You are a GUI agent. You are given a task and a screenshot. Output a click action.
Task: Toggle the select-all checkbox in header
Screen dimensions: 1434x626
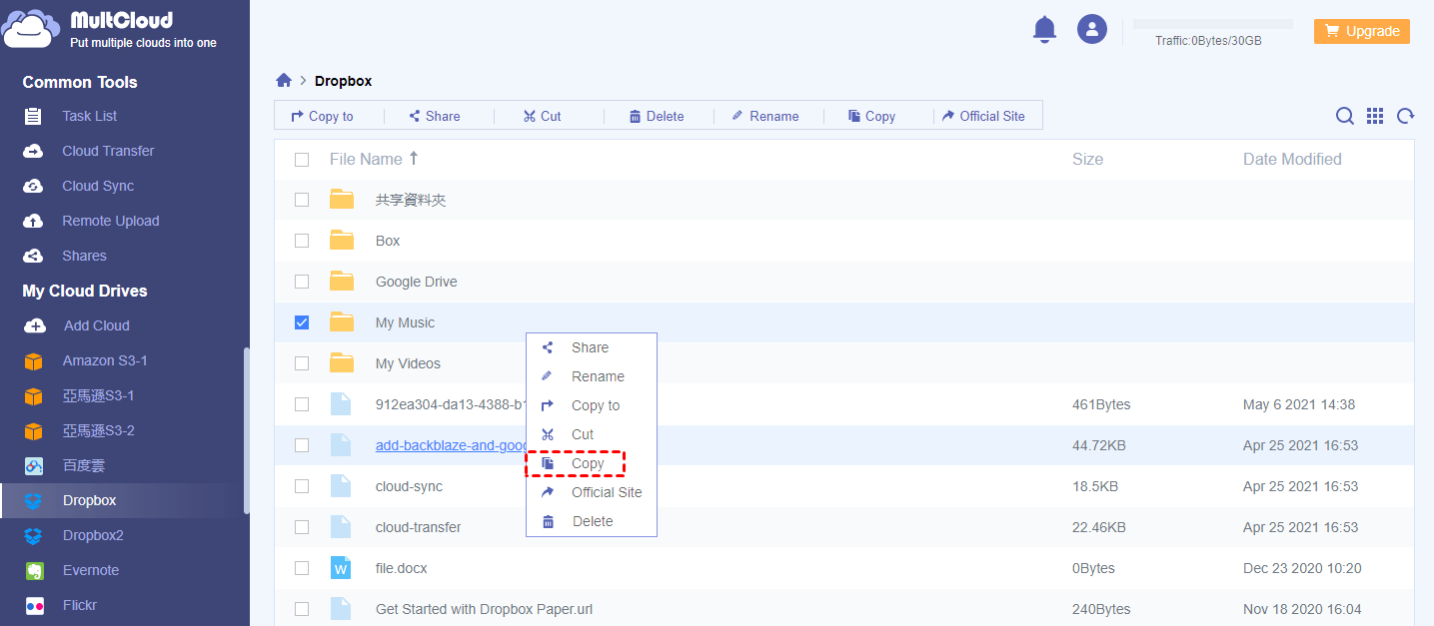302,159
